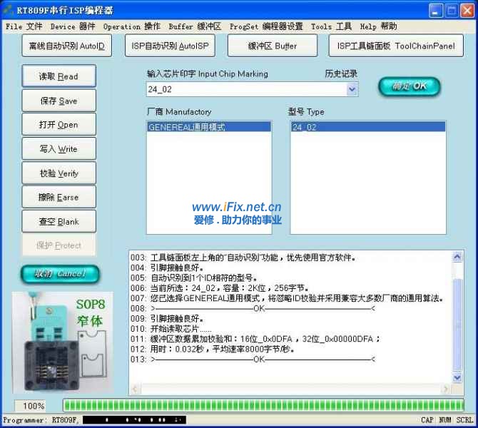The height and width of the screenshot is (428, 478).
Task: Click the log horizontal scroll right arrow
Action: (x=446, y=389)
